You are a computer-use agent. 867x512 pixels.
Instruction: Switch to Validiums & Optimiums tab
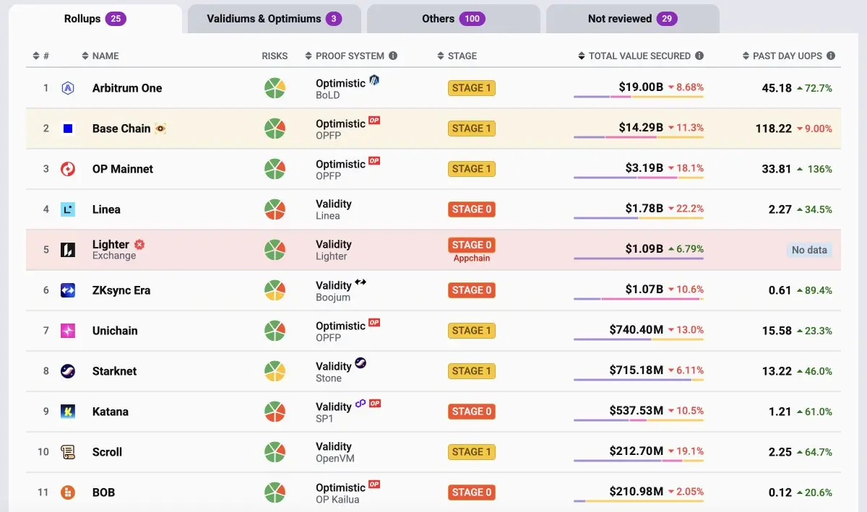pyautogui.click(x=274, y=19)
